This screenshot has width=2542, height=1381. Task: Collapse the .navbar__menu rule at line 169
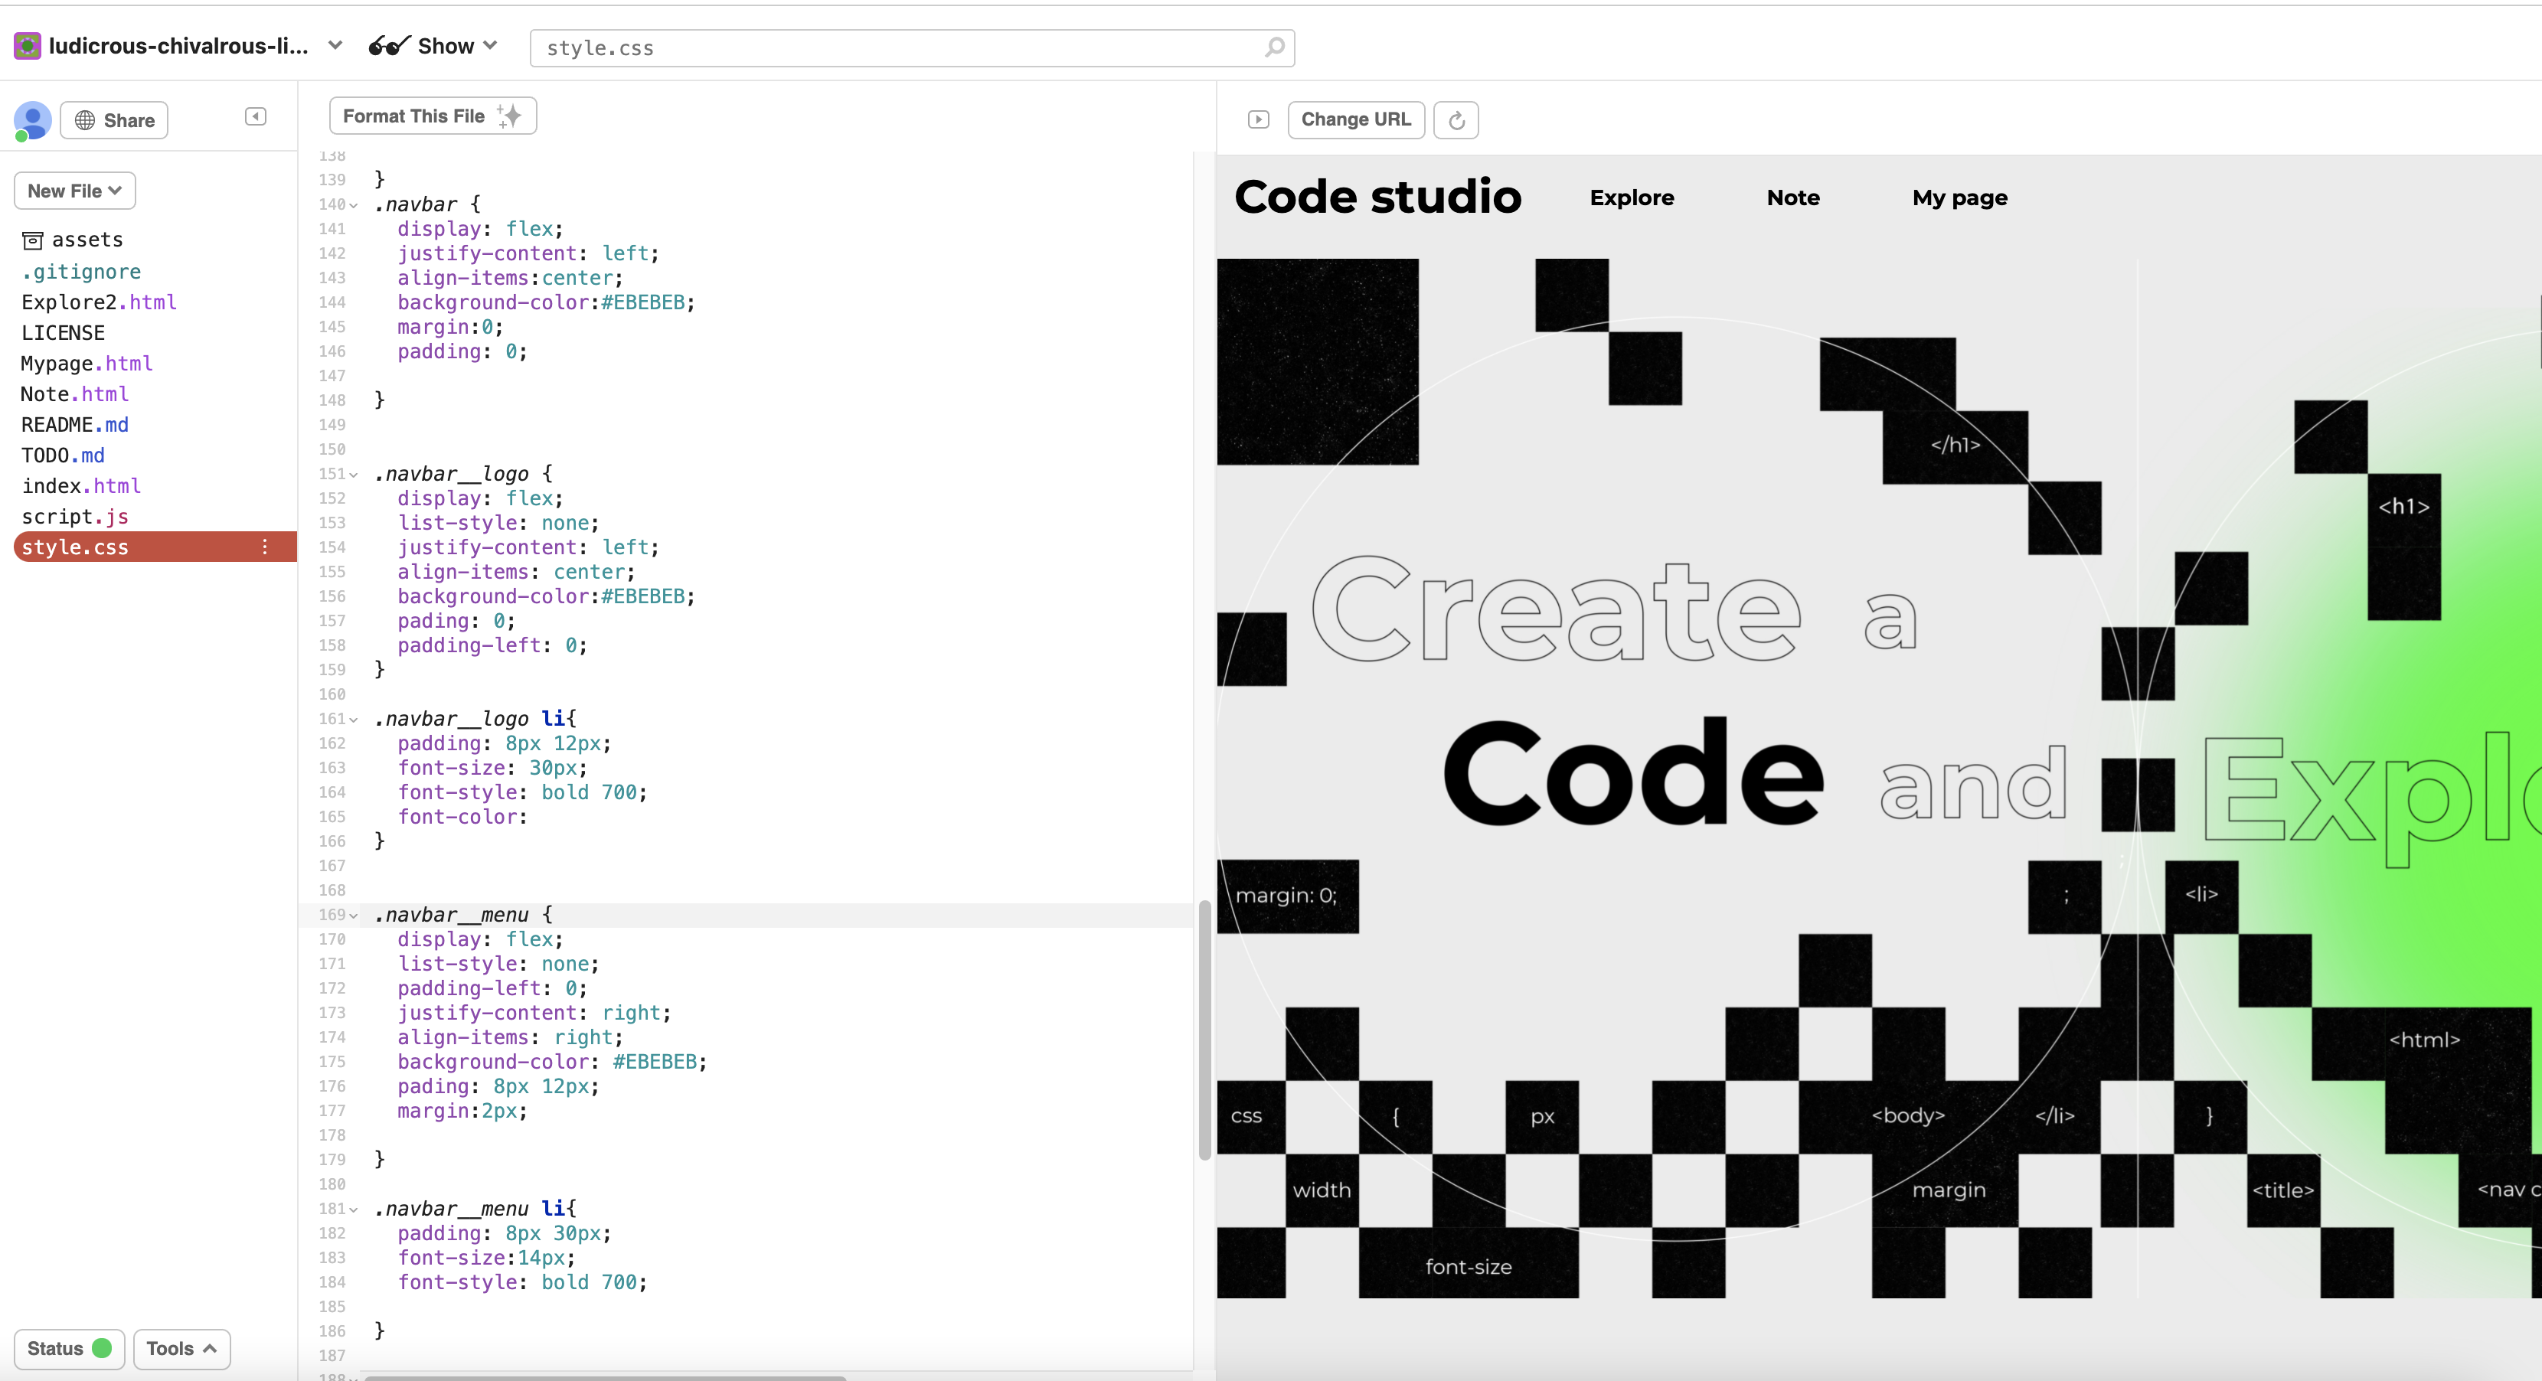(x=353, y=916)
